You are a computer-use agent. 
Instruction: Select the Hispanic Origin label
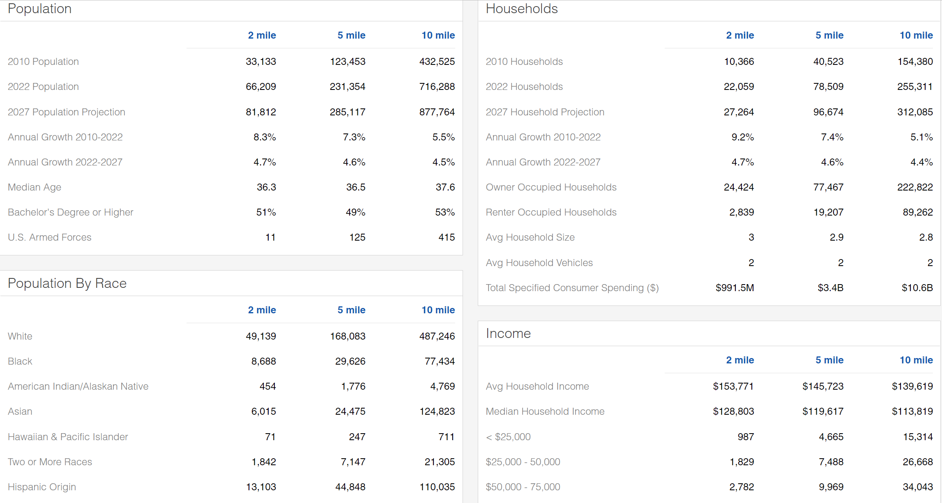coord(42,487)
